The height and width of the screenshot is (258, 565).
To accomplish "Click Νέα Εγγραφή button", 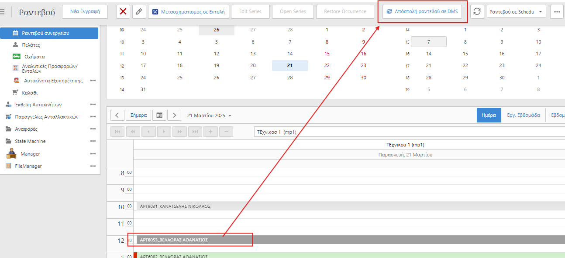I will pyautogui.click(x=85, y=12).
